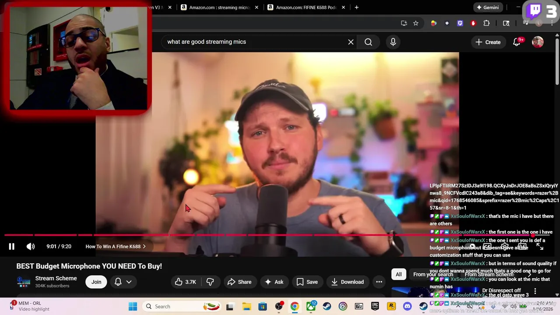Enter fullscreen from the player controls

coord(540,247)
